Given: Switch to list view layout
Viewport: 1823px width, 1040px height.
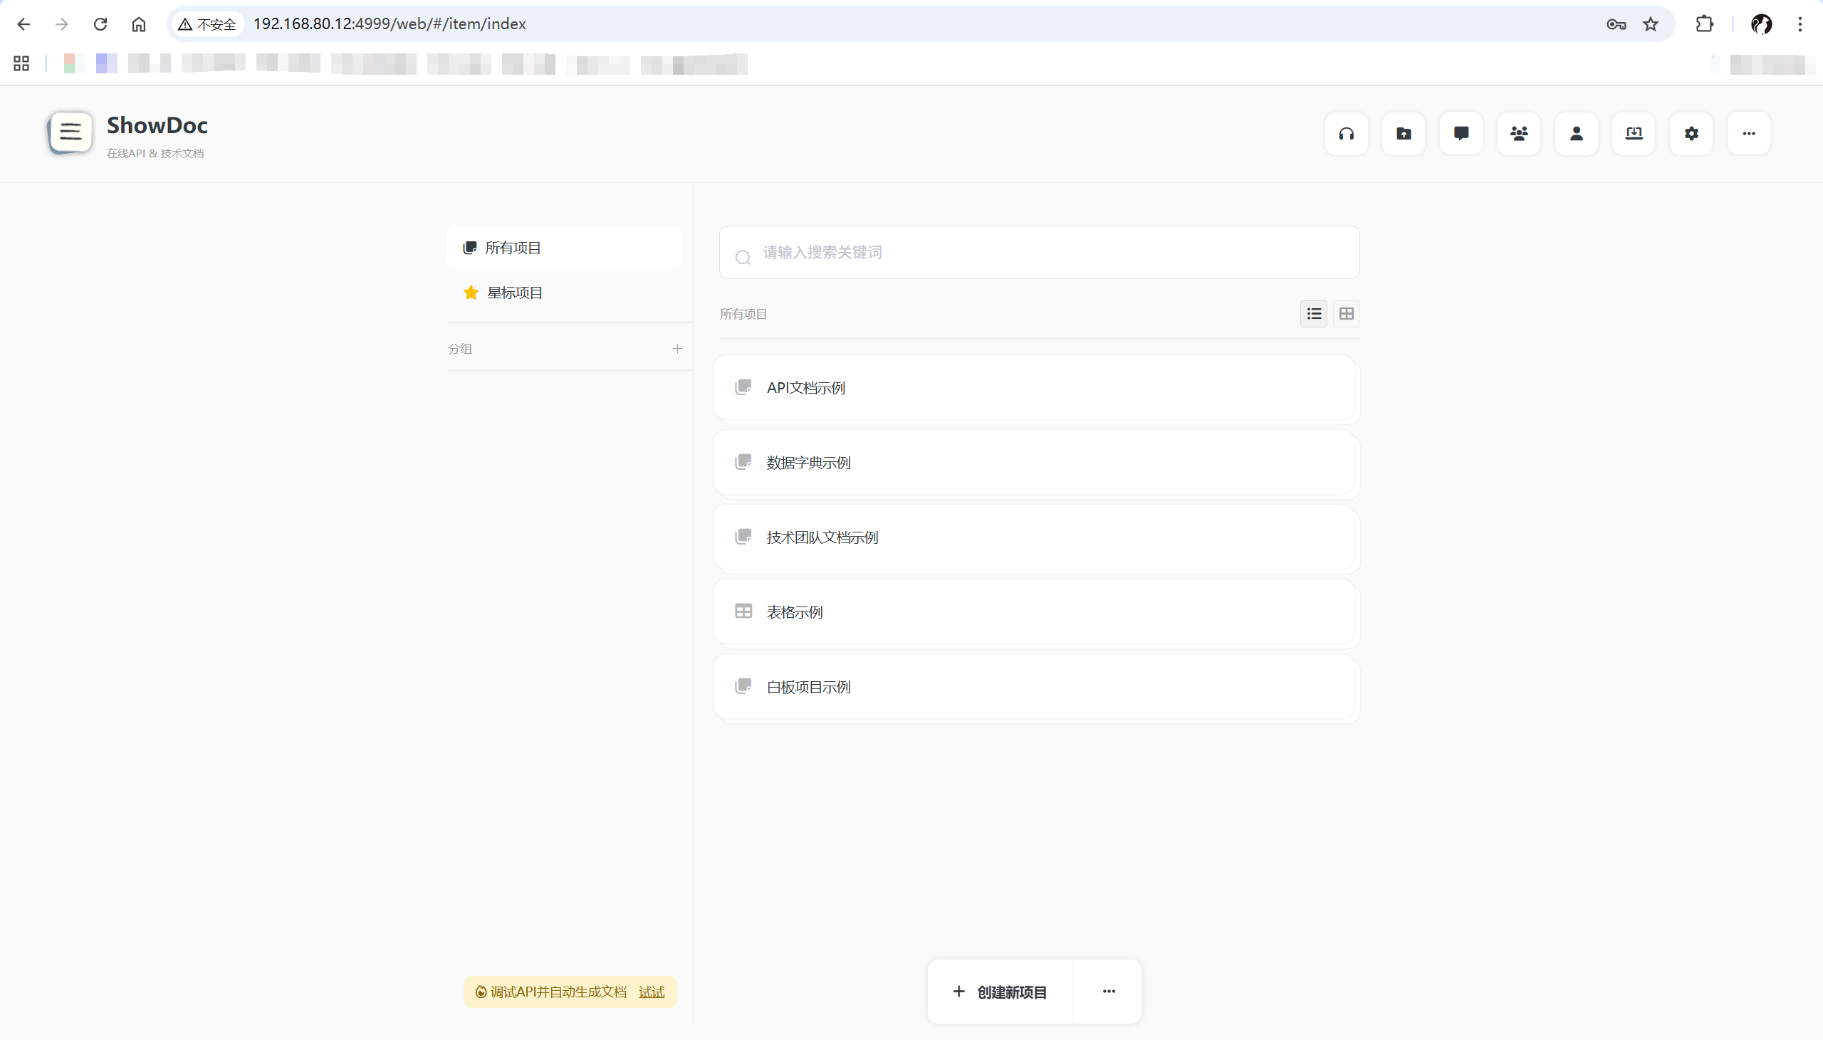Looking at the screenshot, I should (x=1314, y=314).
